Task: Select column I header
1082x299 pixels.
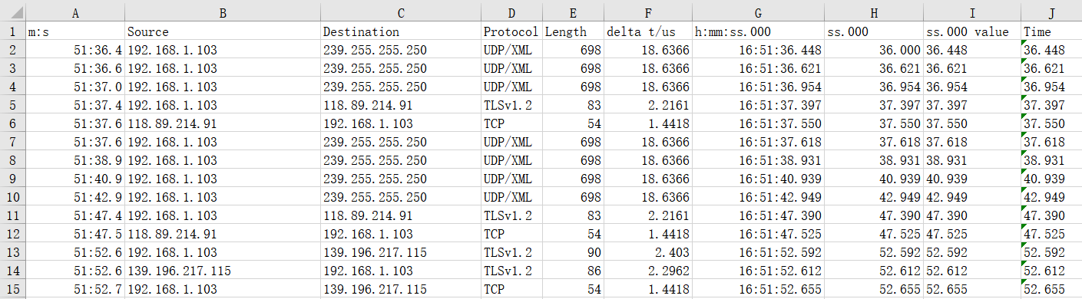Action: tap(972, 12)
